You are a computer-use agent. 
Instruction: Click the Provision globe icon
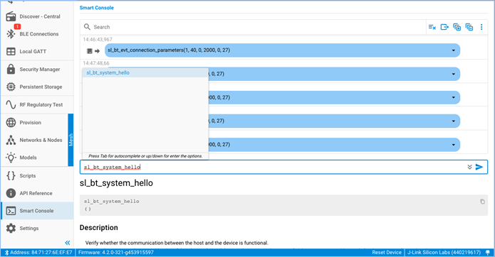(x=11, y=122)
